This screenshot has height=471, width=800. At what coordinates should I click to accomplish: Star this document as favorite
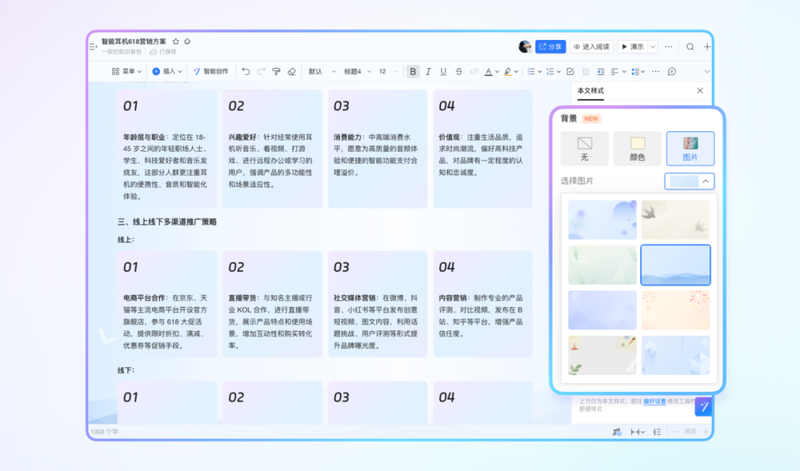point(176,41)
